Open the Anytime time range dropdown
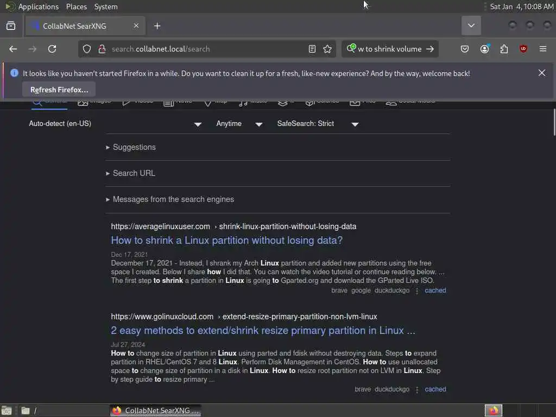This screenshot has height=417, width=556. 239,124
